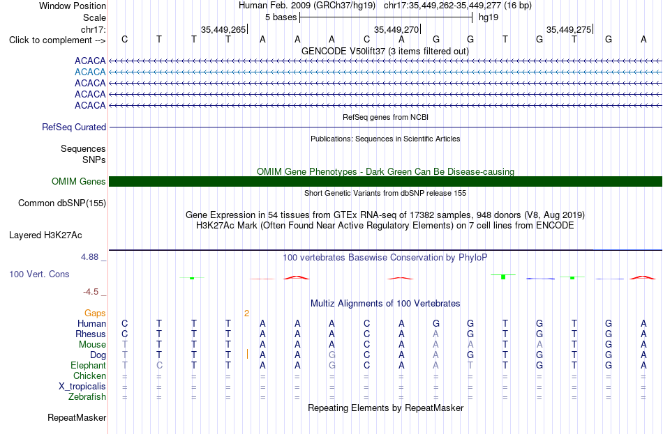The image size is (663, 434).
Task: Select the Rhesus species label
Action: pos(91,334)
